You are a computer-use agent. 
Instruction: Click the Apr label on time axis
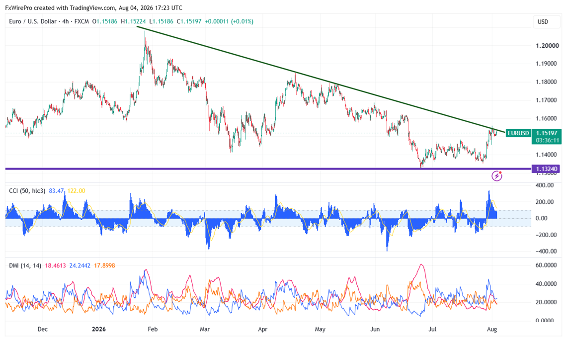click(263, 329)
